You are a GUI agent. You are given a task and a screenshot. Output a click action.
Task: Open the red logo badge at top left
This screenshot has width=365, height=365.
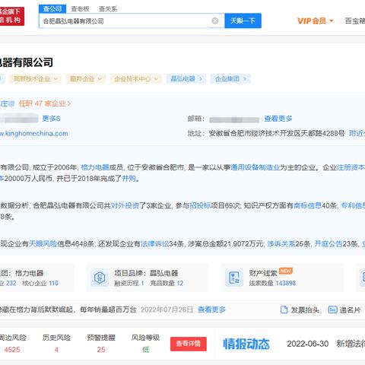pos(12,16)
